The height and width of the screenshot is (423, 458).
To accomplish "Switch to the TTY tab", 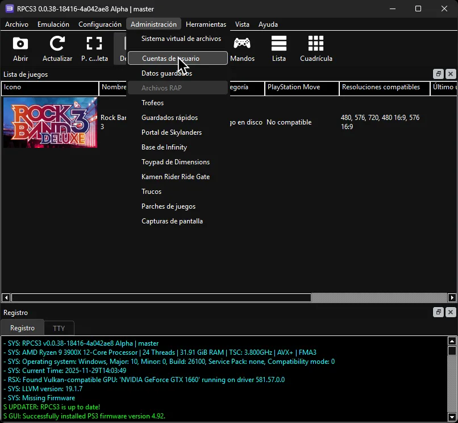I will tap(59, 328).
